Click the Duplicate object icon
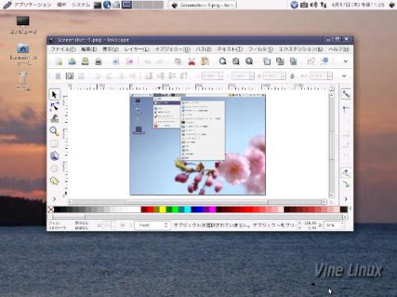The image size is (397, 297). pyautogui.click(x=267, y=62)
